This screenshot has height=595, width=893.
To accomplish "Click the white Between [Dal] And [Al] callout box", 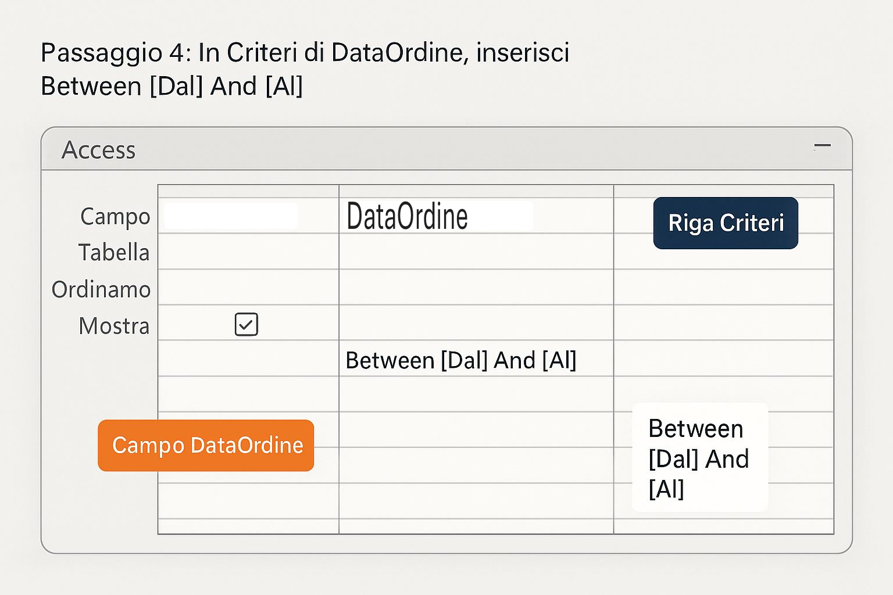I will point(699,457).
